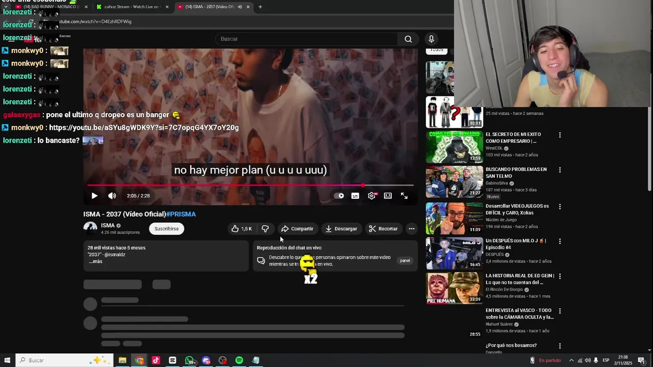Enter fullscreen mode on the video
The height and width of the screenshot is (367, 653).
[x=404, y=196]
